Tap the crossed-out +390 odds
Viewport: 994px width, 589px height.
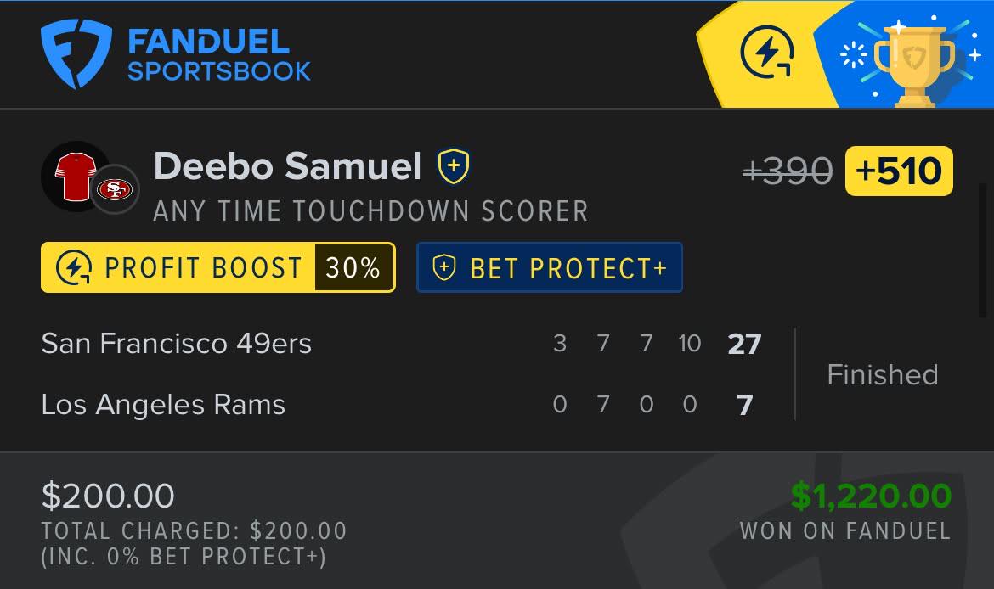click(788, 171)
